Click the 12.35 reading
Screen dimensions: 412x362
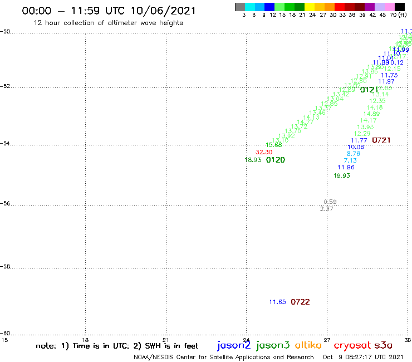377,101
